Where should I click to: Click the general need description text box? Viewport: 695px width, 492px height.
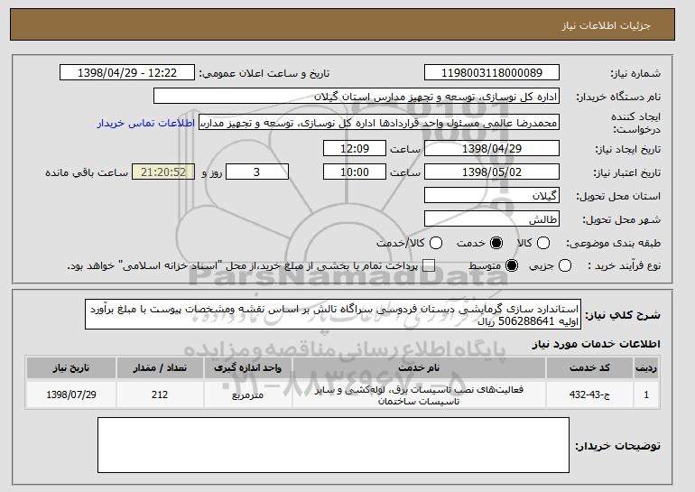tap(333, 315)
